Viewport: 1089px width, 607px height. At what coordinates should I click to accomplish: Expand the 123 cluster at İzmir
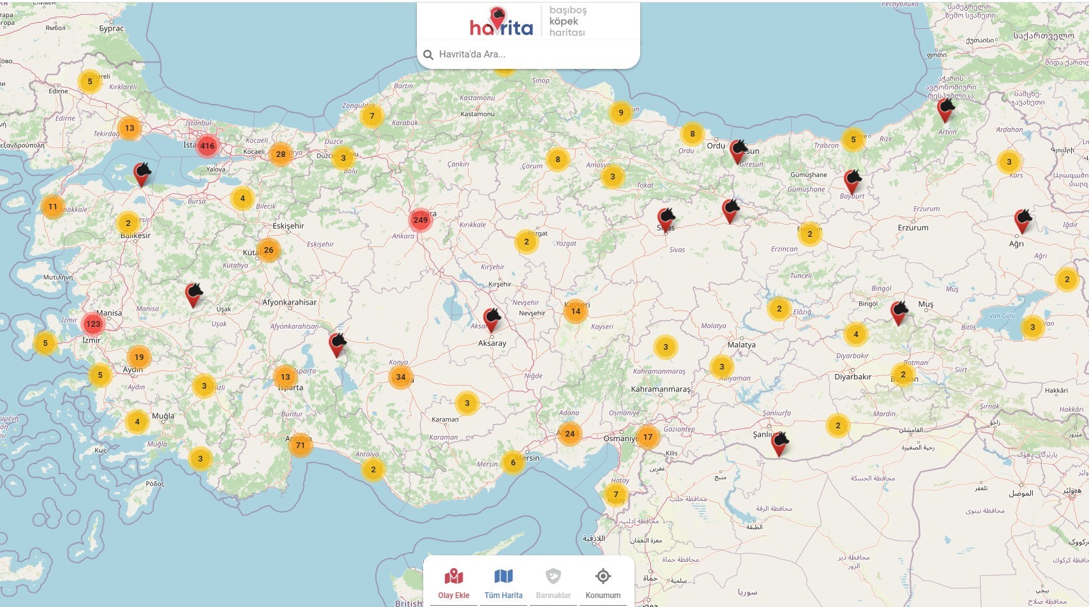point(93,324)
